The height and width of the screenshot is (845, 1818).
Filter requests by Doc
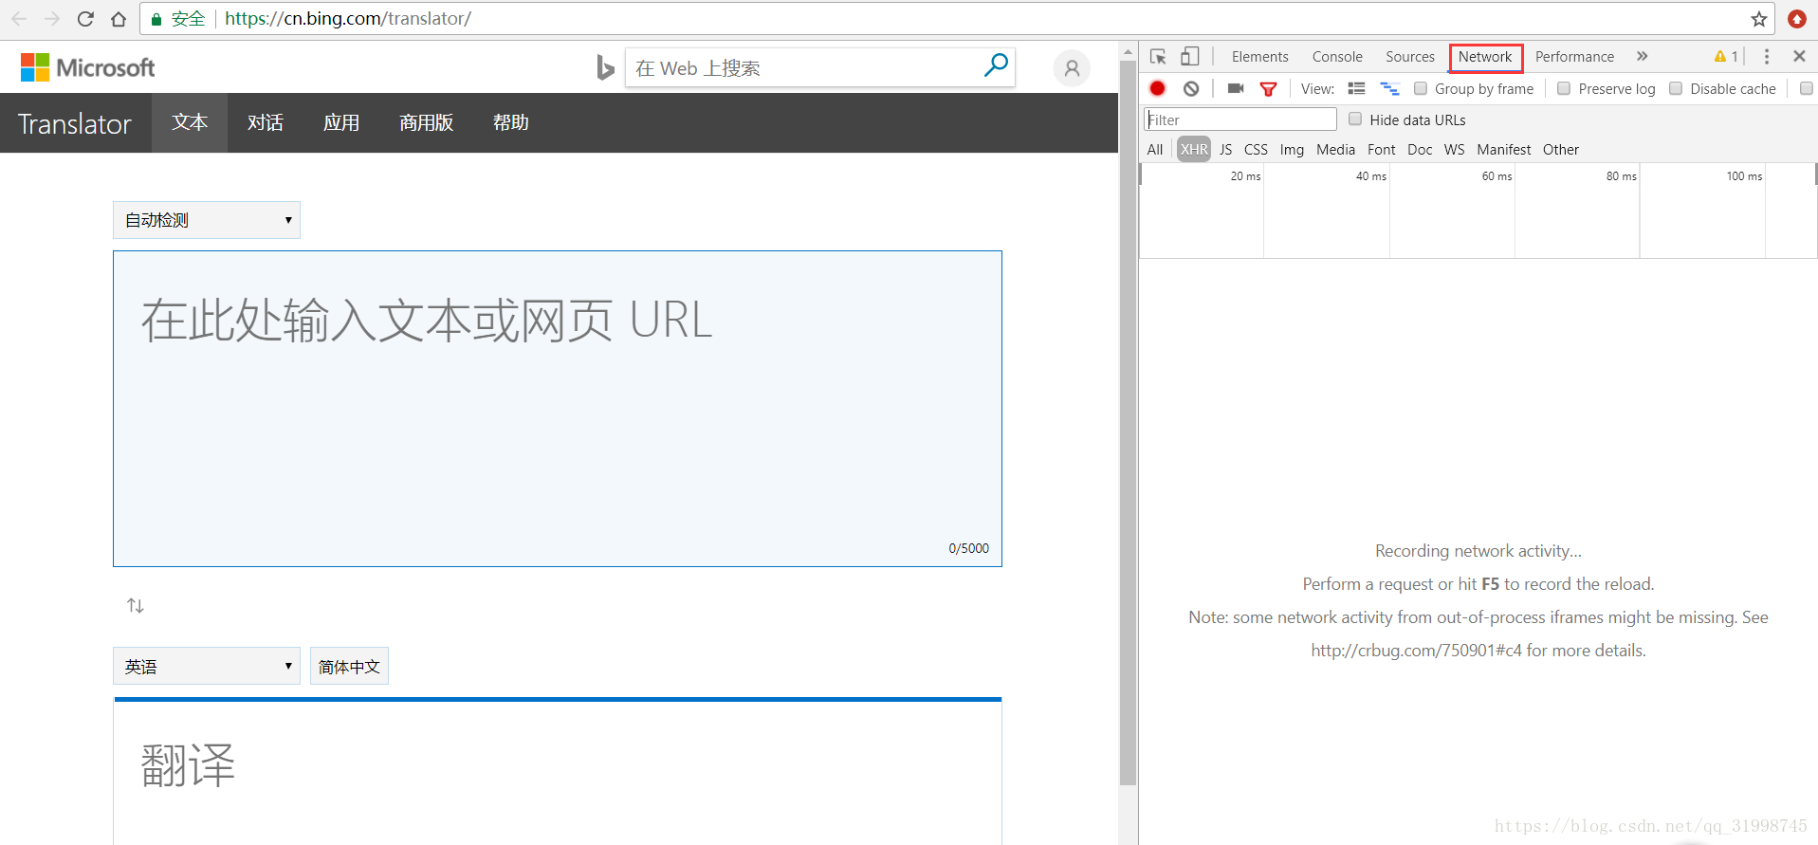(x=1420, y=150)
